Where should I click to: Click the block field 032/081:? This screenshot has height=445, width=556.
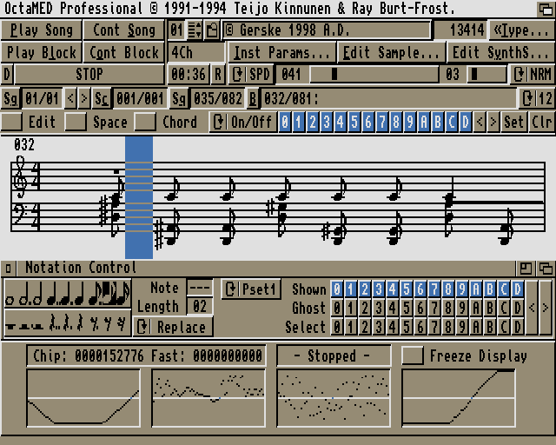point(388,98)
